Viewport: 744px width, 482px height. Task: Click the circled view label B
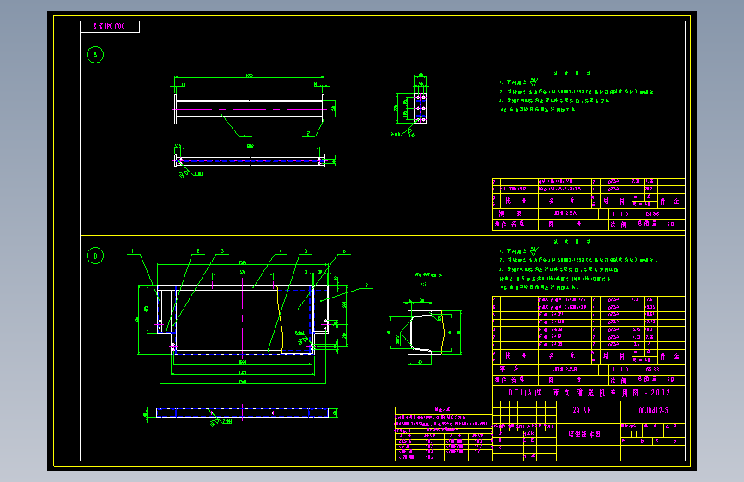point(95,256)
